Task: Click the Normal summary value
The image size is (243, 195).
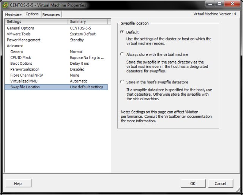Action: (x=76, y=52)
